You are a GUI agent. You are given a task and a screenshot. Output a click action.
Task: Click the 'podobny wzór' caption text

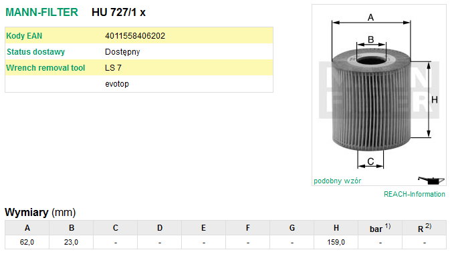337,181
